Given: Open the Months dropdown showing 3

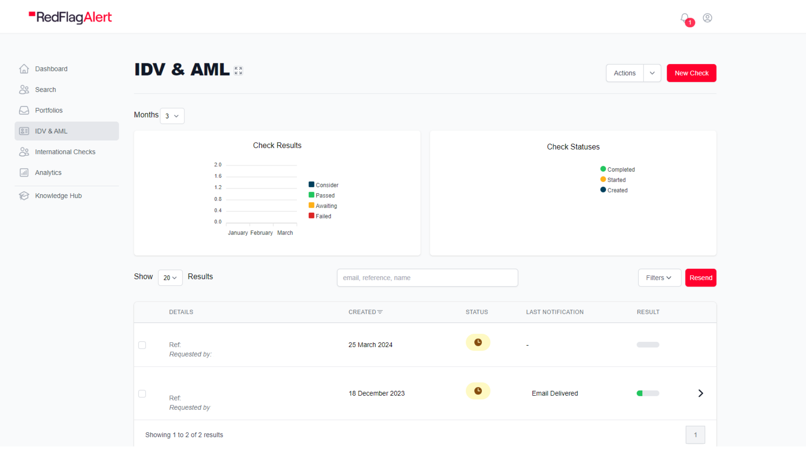Looking at the screenshot, I should (172, 116).
